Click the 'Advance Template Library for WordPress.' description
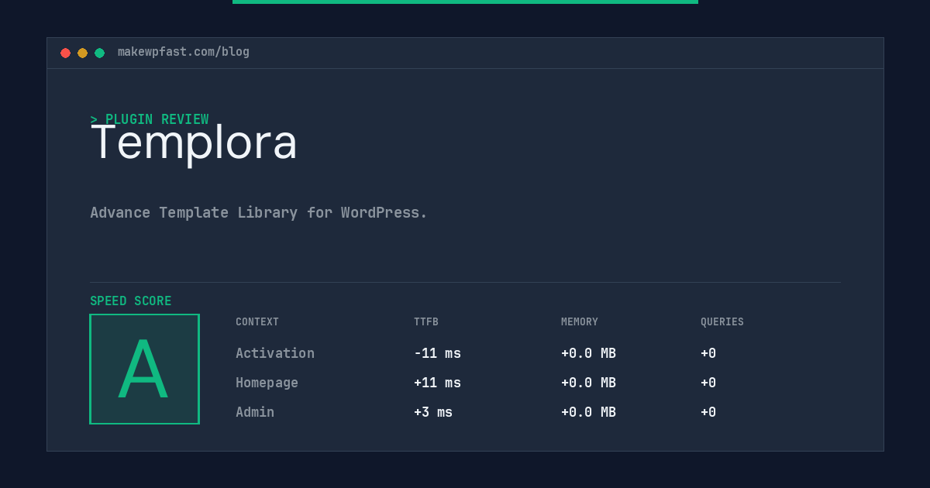The width and height of the screenshot is (930, 488). 259,212
